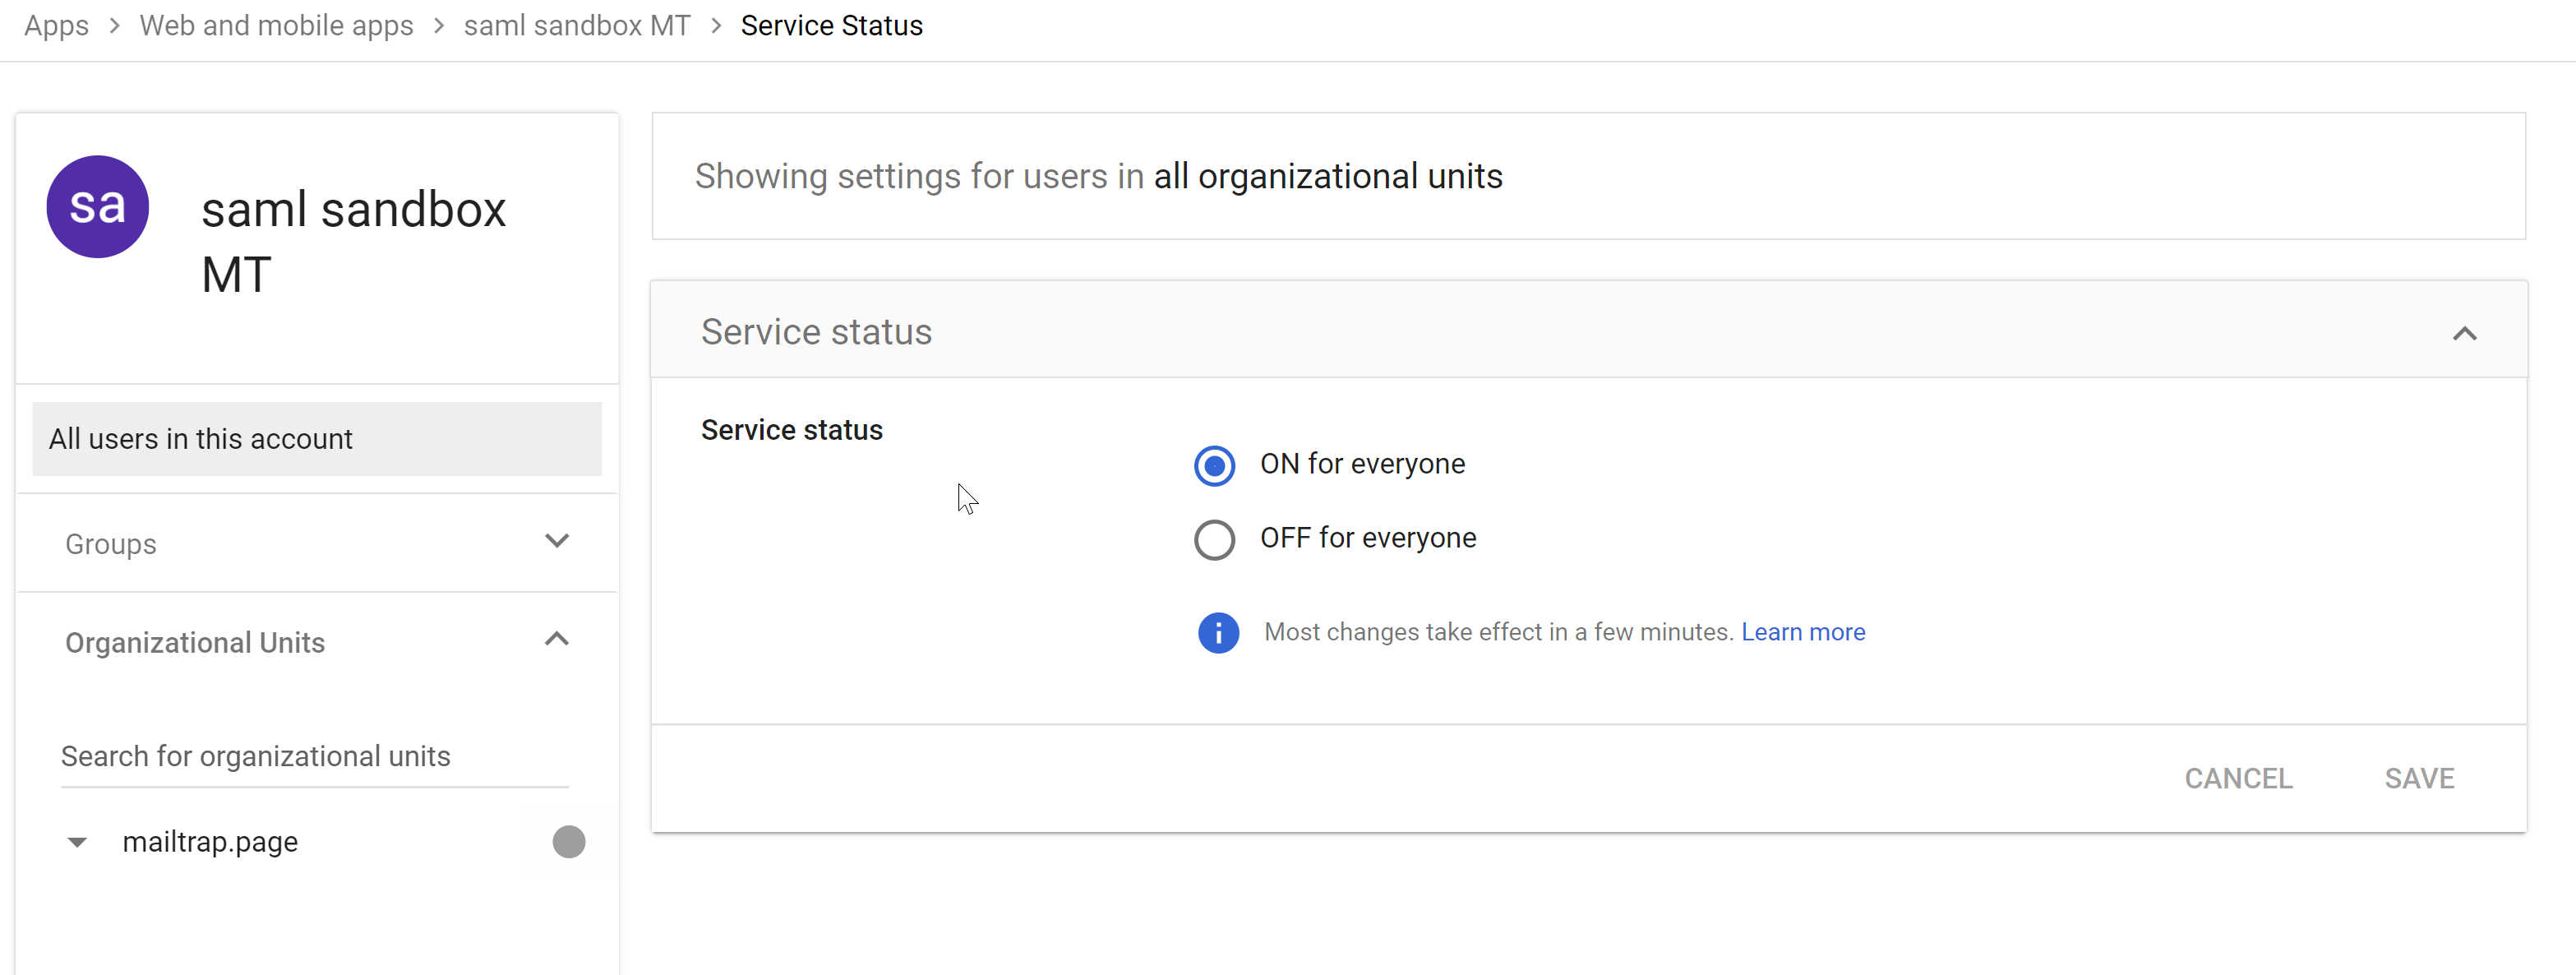Collapse the Organizational Units section
The image size is (2576, 975).
coord(556,640)
